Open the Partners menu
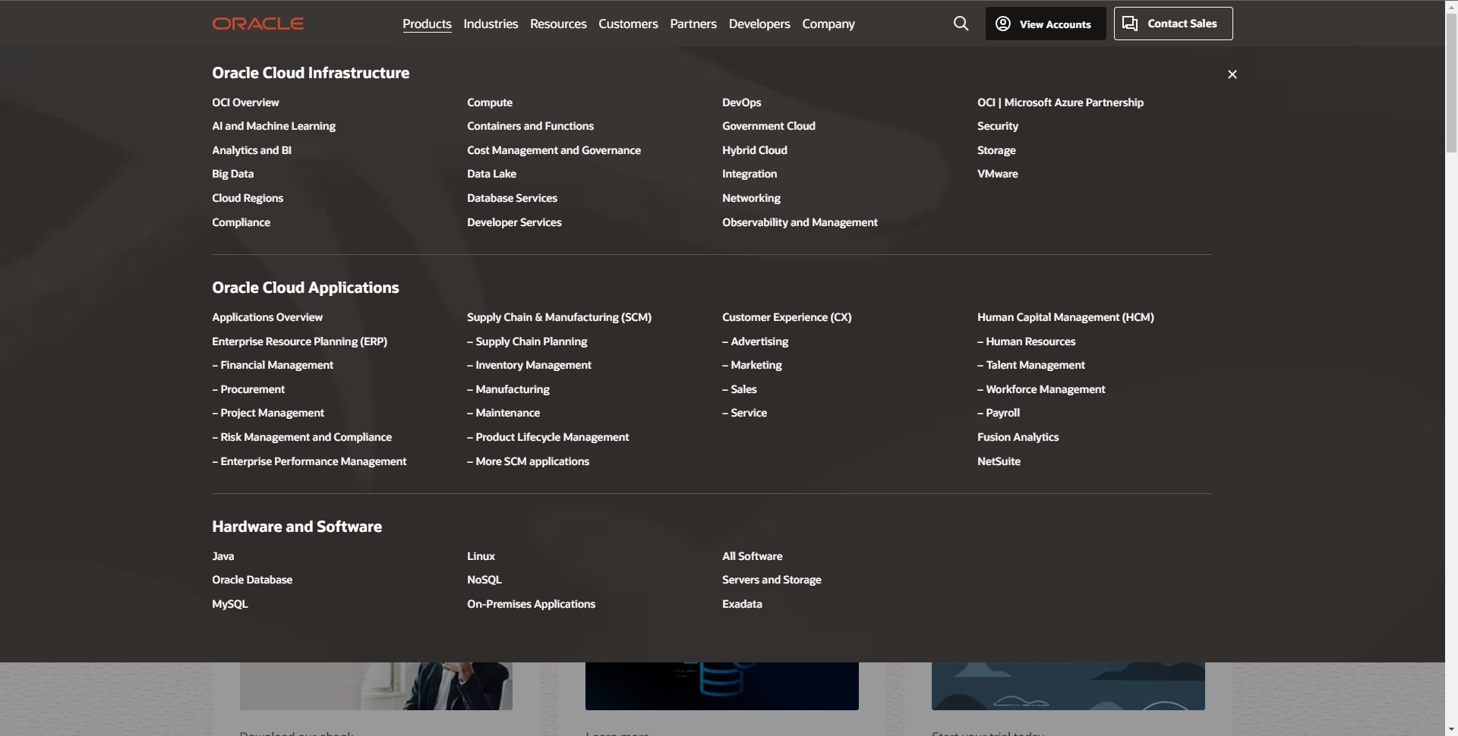Image resolution: width=1458 pixels, height=736 pixels. pos(693,24)
